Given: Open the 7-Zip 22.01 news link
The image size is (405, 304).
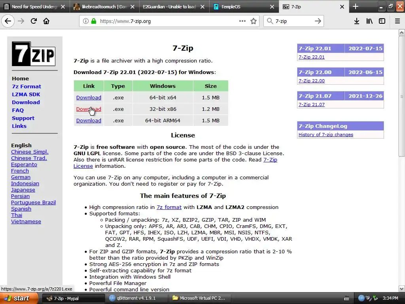Looking at the screenshot, I should coord(312,57).
